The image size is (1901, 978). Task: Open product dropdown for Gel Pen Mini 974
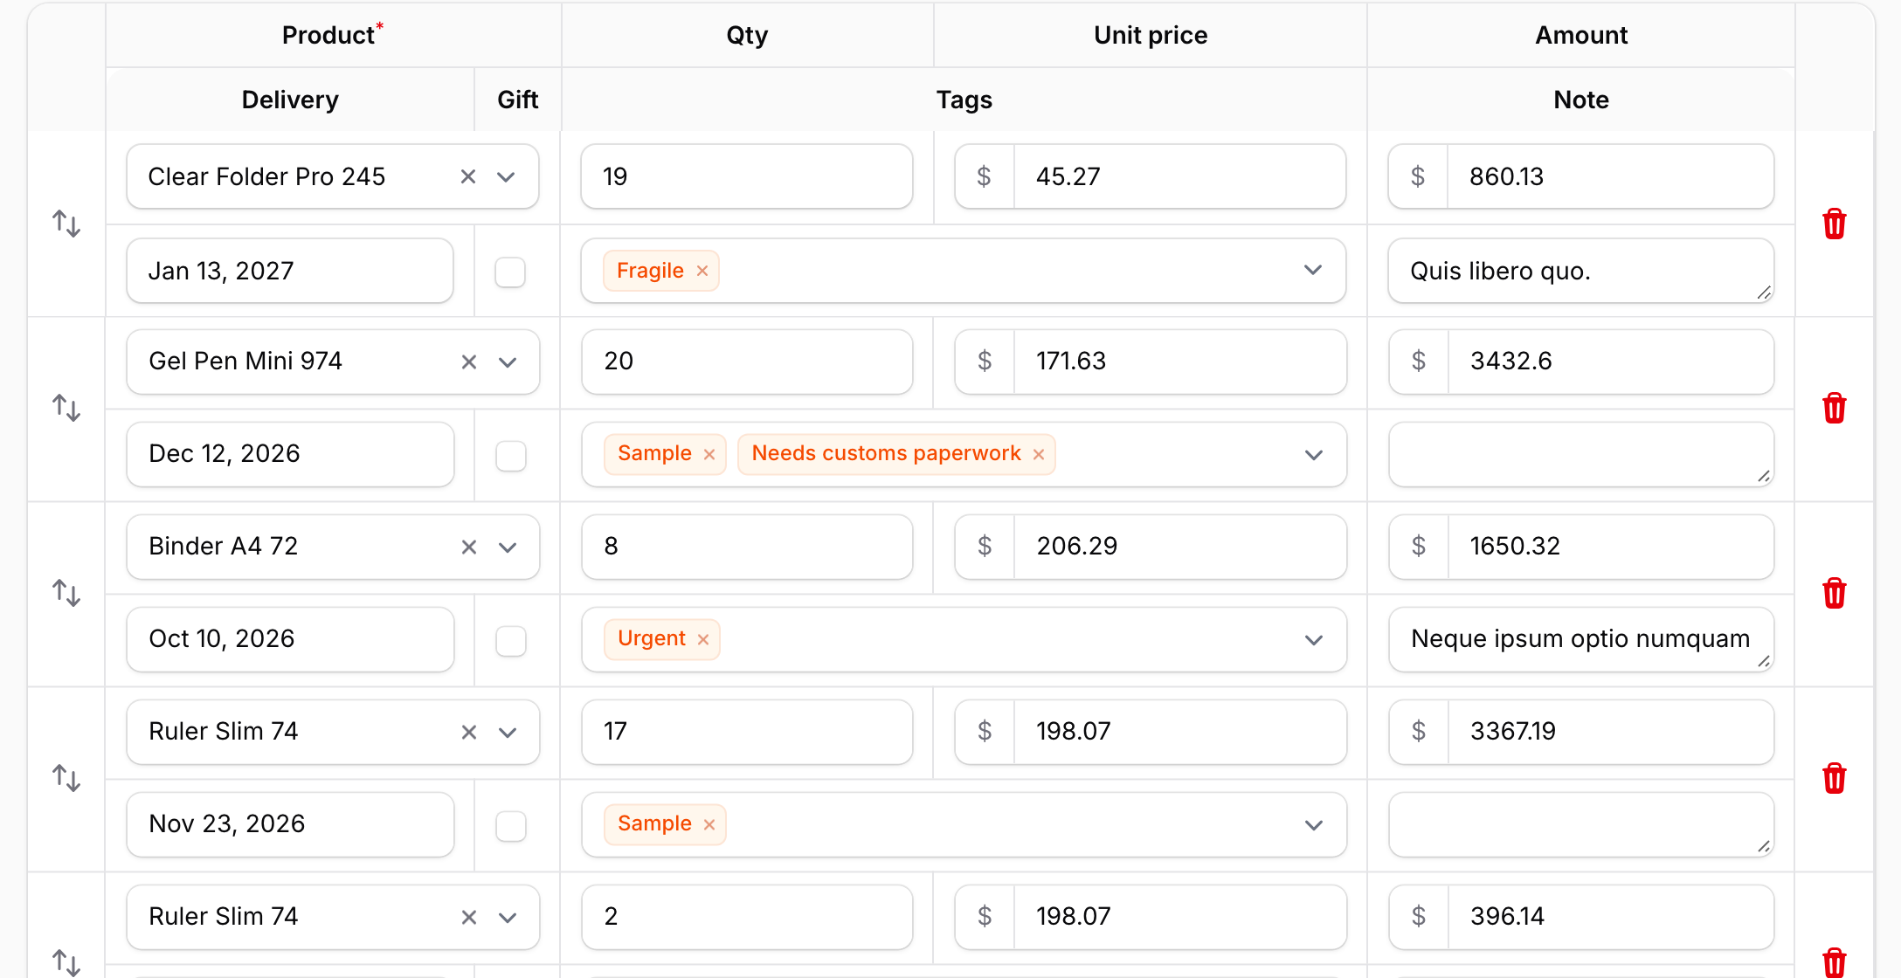coord(508,362)
